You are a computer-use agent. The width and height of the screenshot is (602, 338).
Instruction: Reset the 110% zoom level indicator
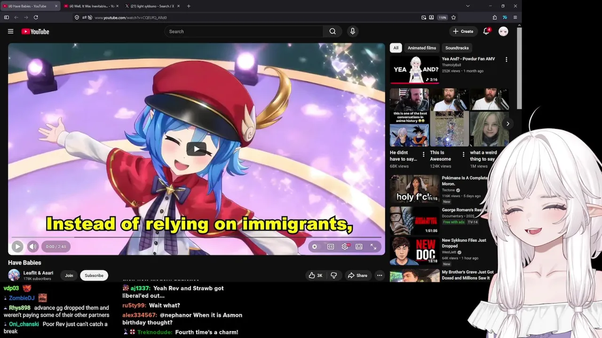point(442,17)
